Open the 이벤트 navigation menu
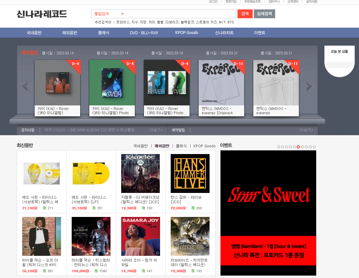 [260, 33]
